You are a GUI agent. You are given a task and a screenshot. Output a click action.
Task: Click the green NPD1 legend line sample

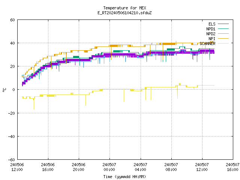click(x=223, y=28)
